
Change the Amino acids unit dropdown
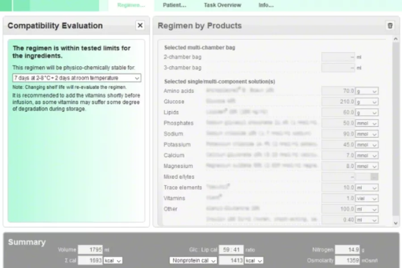click(x=366, y=91)
